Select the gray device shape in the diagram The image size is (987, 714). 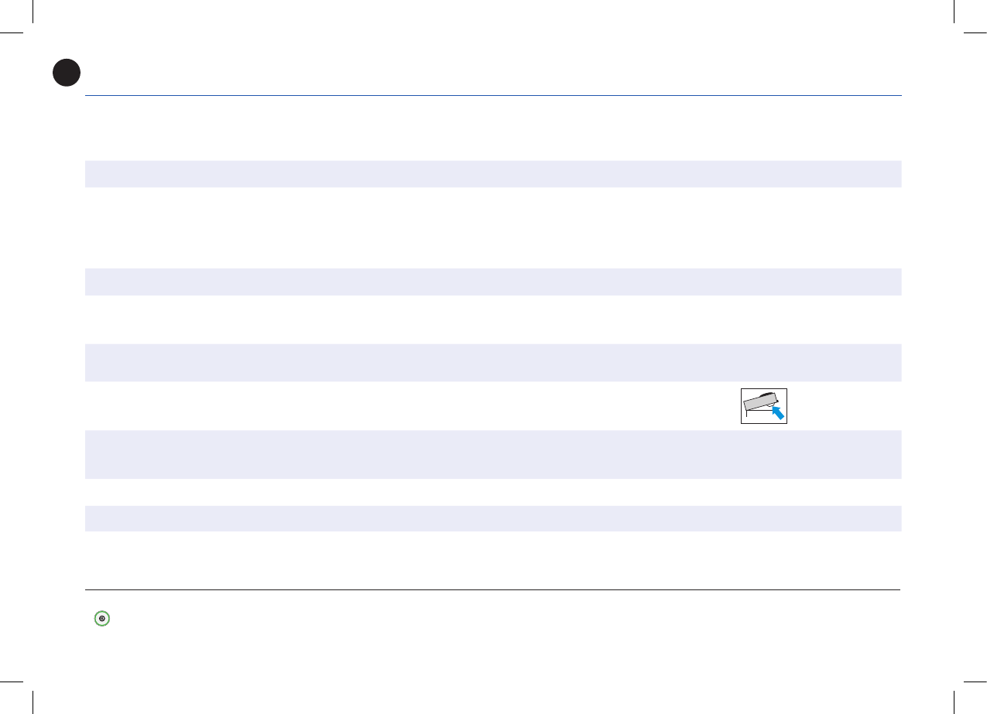point(759,403)
